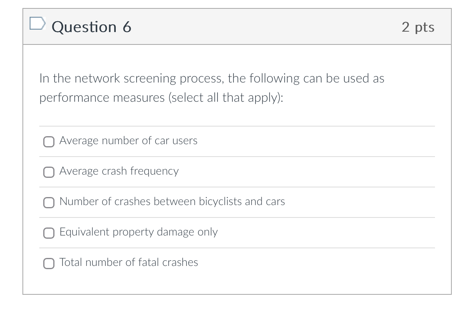457x310 pixels.
Task: Tick the 'Average crash frequency' checkbox
Action: pos(49,172)
